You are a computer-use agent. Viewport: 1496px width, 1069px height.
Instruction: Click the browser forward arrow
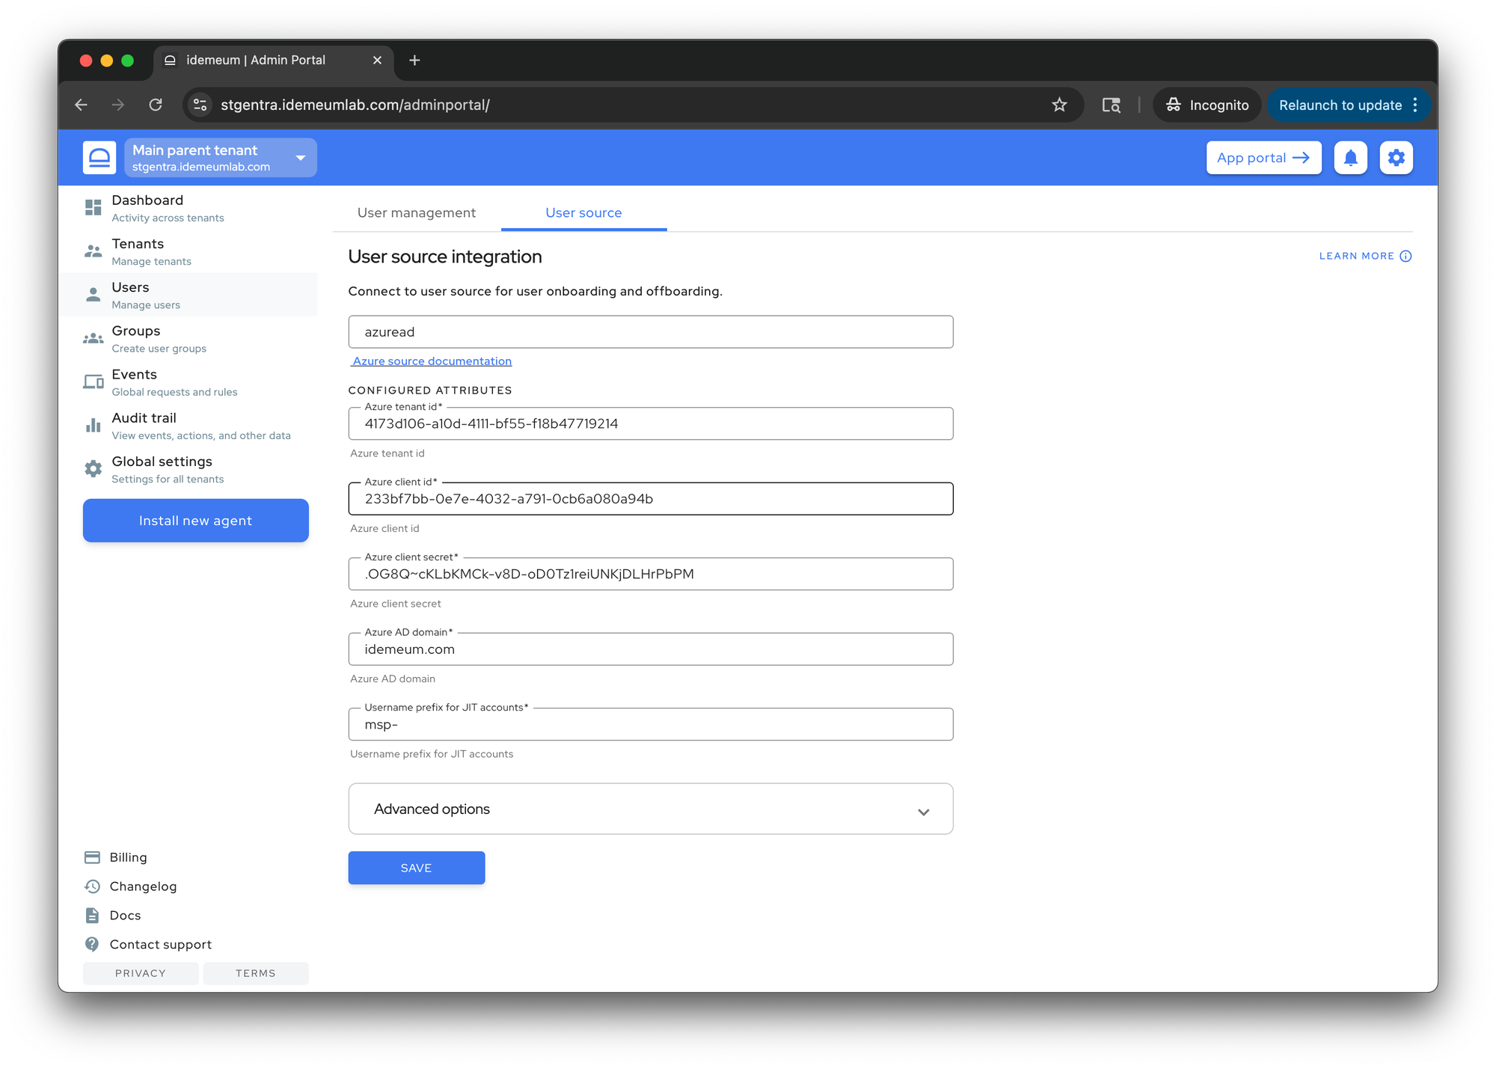[x=118, y=105]
